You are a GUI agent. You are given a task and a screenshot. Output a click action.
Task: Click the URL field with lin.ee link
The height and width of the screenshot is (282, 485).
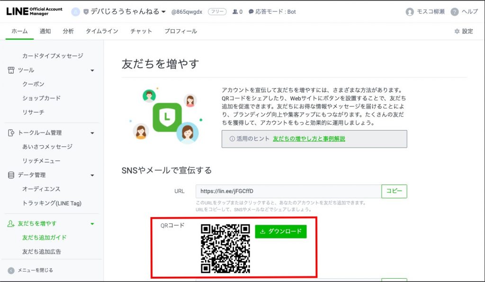(x=288, y=191)
